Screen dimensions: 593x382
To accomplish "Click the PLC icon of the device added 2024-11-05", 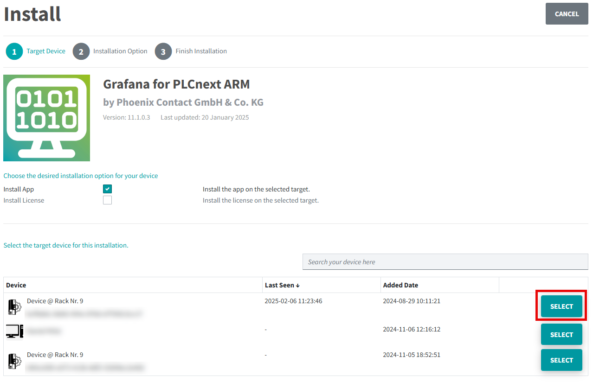I will (x=15, y=361).
